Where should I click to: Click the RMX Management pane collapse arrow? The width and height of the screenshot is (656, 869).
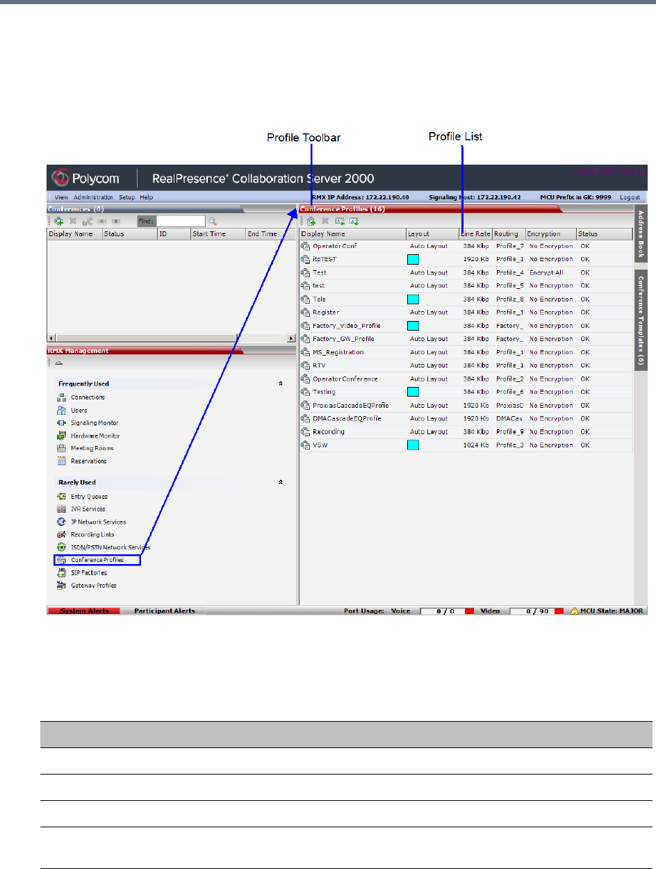(59, 363)
